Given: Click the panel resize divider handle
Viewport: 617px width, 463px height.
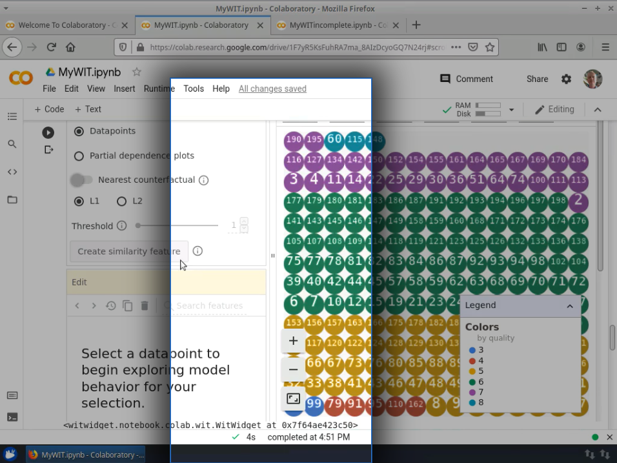Looking at the screenshot, I should coord(273,256).
